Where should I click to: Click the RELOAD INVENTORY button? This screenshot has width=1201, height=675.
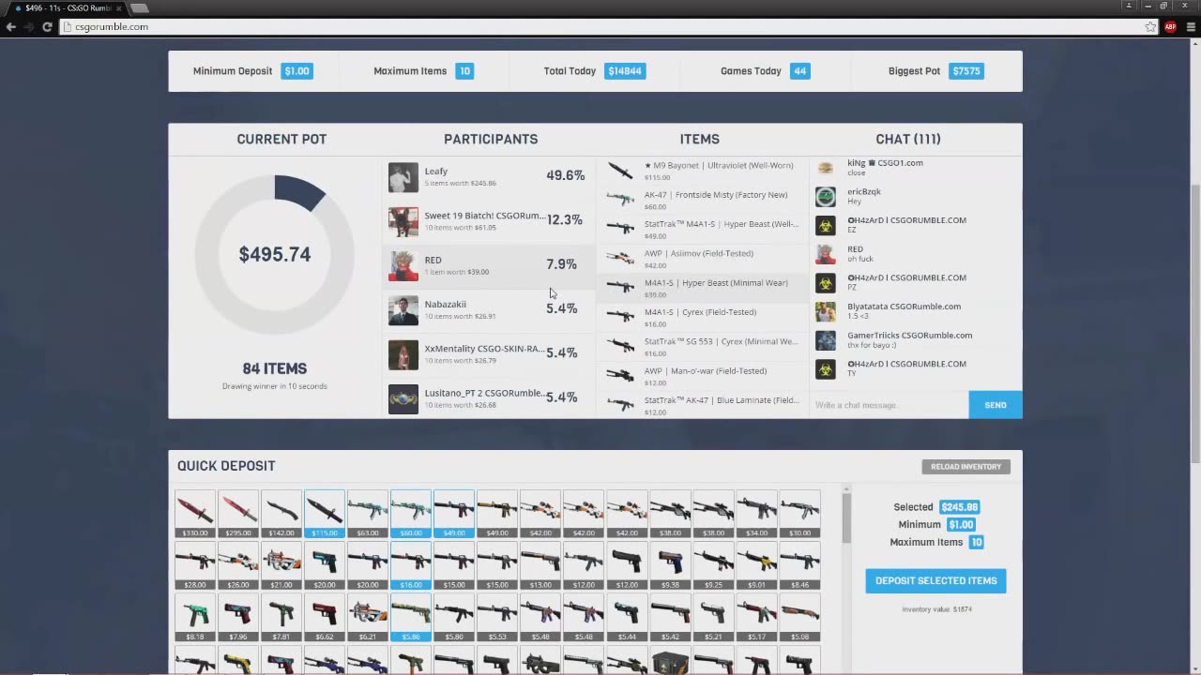[x=965, y=467]
